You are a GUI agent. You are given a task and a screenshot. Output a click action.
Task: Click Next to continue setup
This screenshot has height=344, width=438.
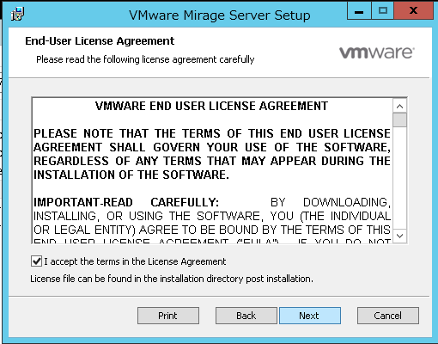[310, 316]
